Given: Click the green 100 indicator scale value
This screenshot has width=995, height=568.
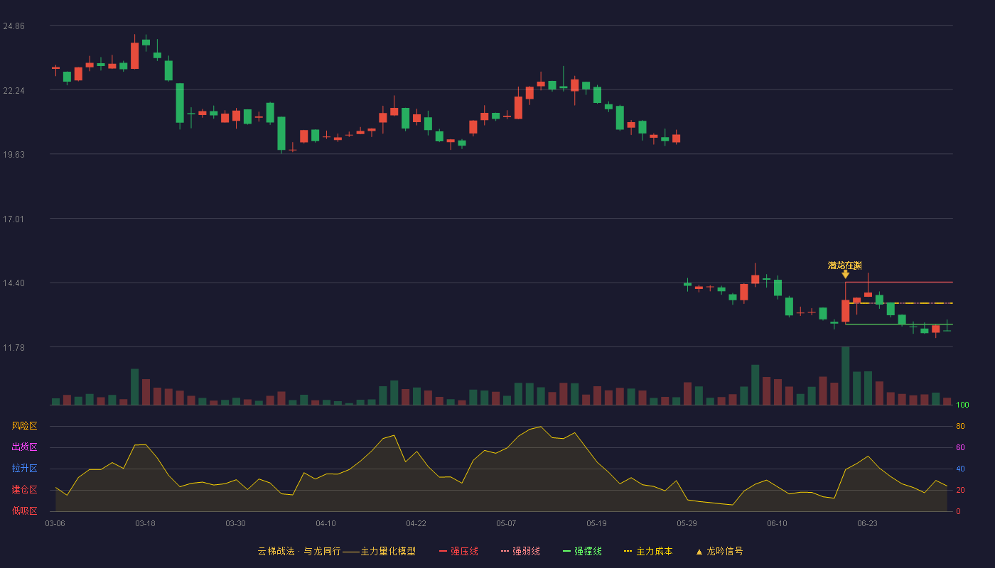Looking at the screenshot, I should coord(962,405).
